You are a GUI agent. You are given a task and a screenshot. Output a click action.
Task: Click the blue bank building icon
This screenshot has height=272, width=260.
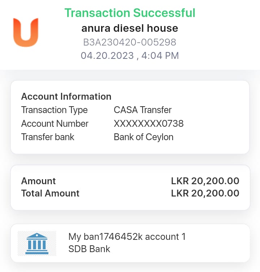(37, 243)
